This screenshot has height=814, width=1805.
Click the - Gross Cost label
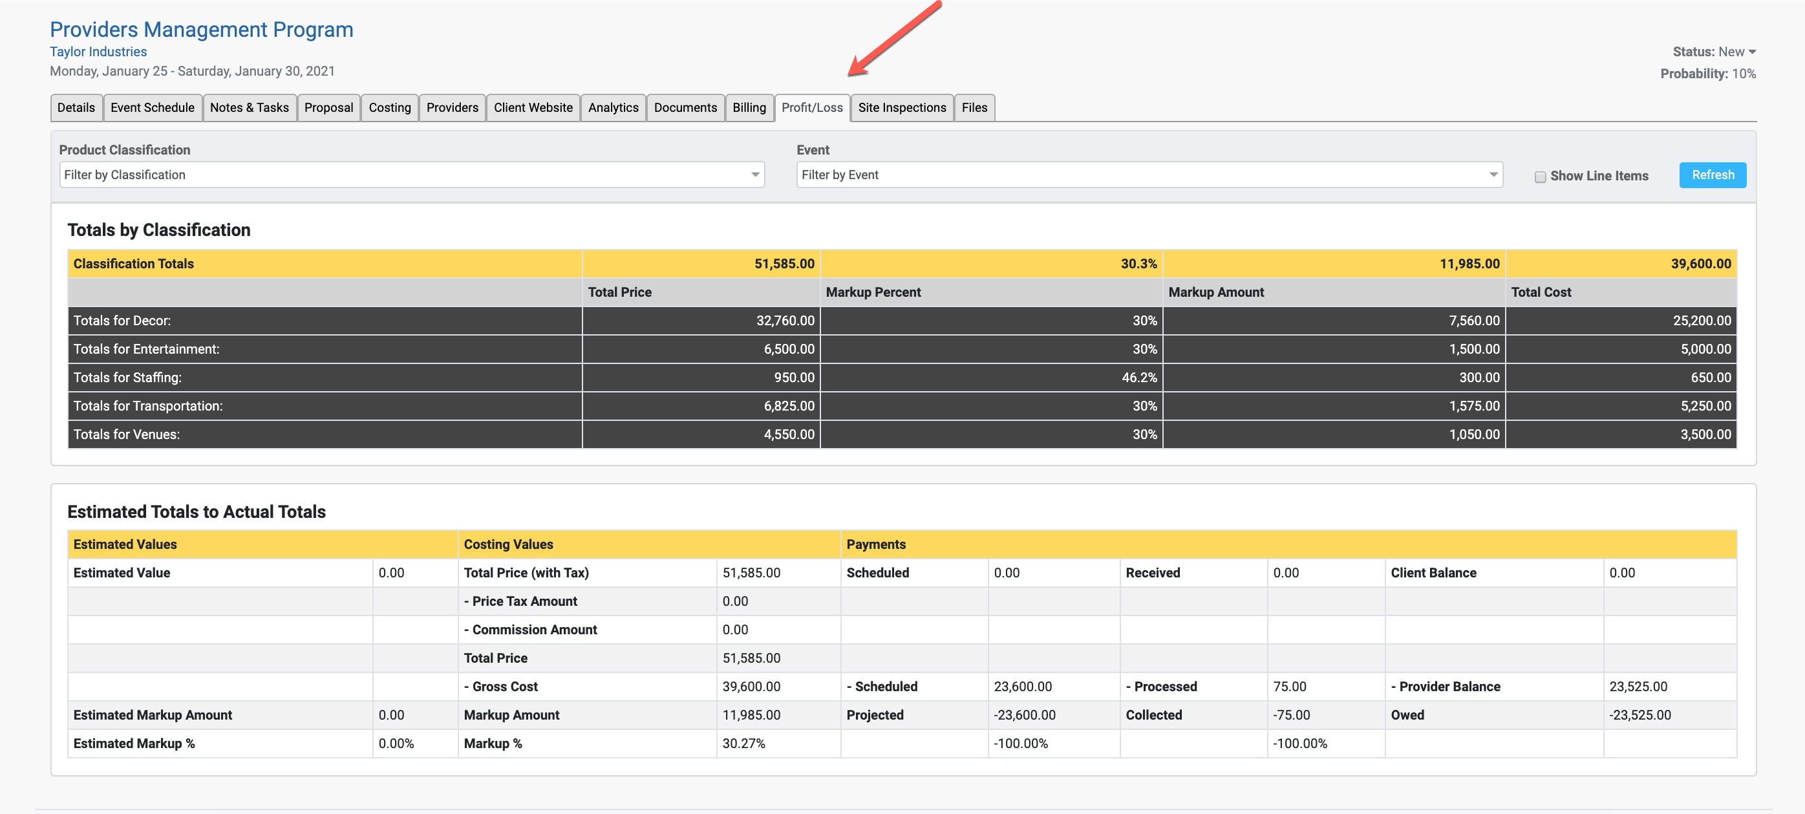click(x=501, y=687)
